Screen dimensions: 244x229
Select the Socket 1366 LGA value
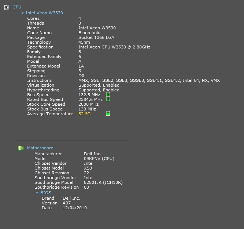click(96, 37)
